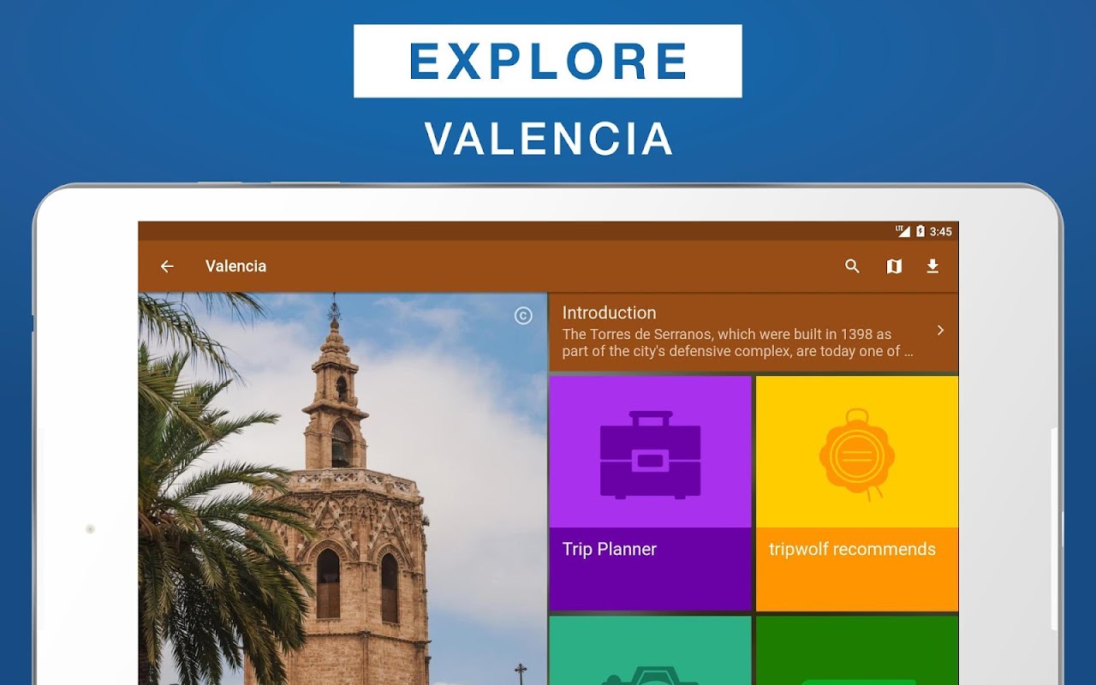
Task: Select the dark green tile
Action: tap(857, 651)
